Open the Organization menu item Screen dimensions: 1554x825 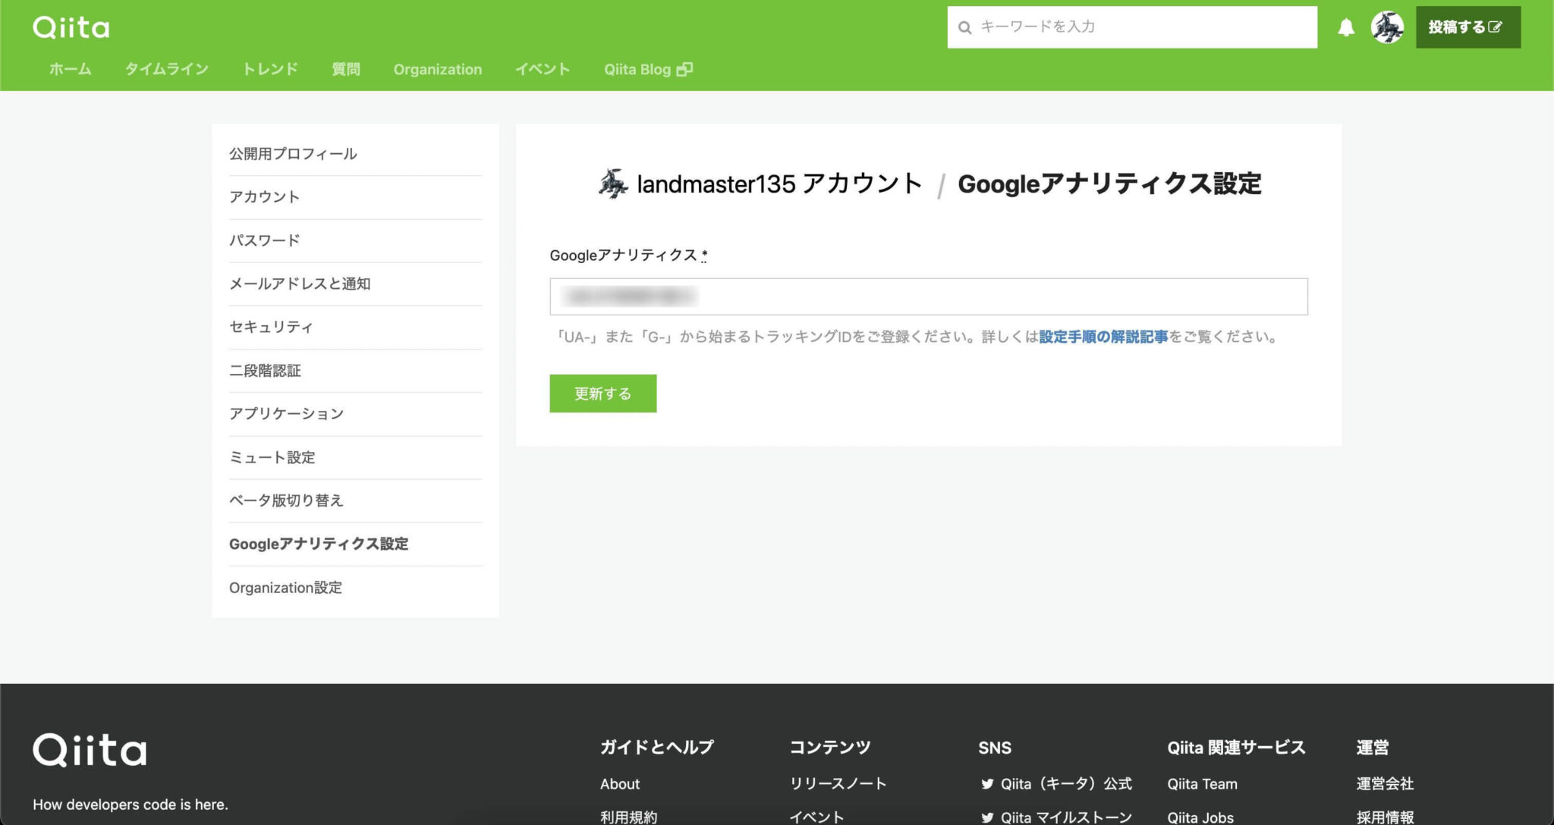pos(437,68)
